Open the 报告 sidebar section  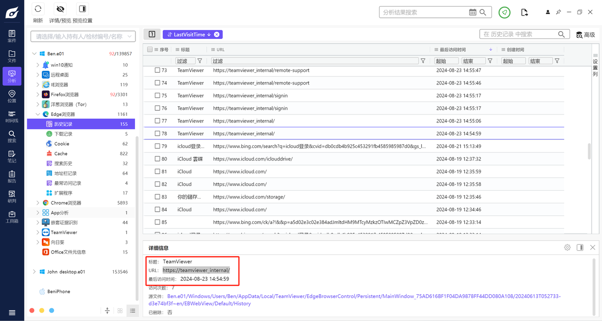tap(12, 177)
